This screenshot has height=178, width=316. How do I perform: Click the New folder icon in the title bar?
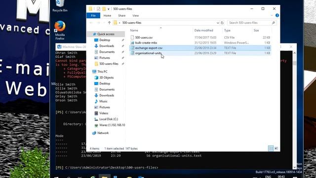coord(104,9)
